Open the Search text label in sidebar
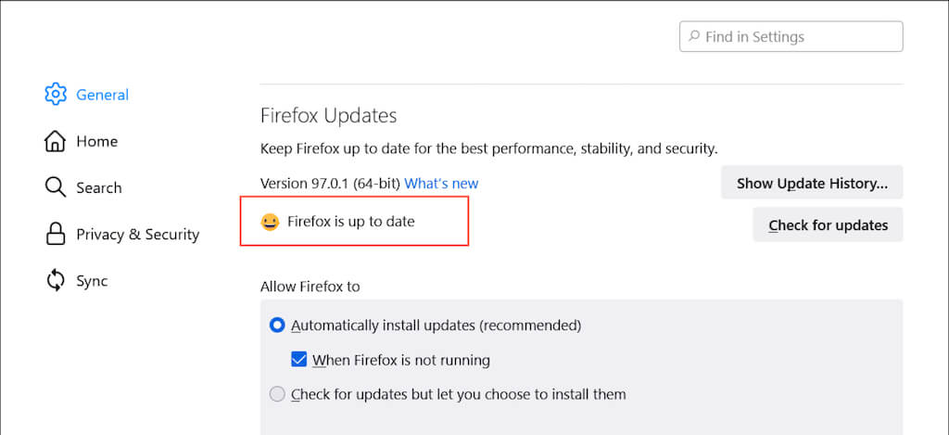Screen dimensions: 949x435 click(x=98, y=187)
